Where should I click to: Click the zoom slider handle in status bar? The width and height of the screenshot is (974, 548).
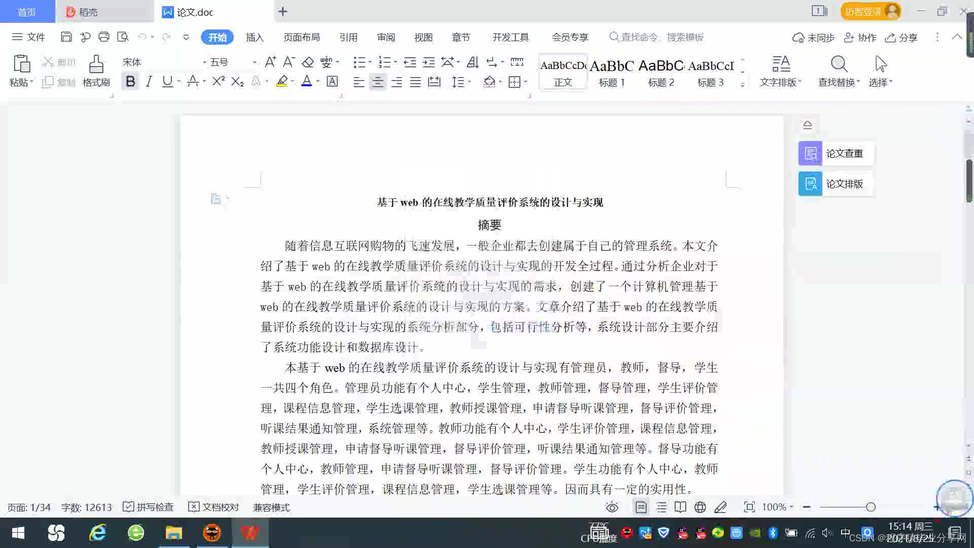click(871, 507)
